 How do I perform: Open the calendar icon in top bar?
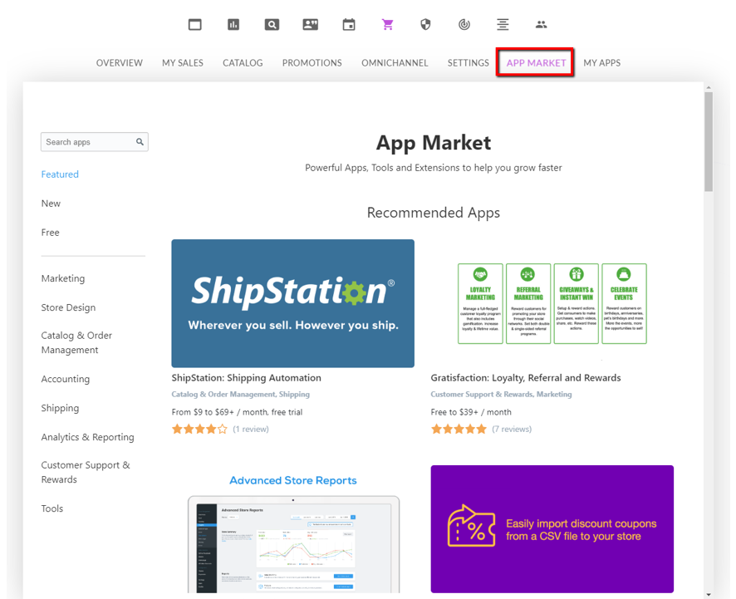coord(349,24)
